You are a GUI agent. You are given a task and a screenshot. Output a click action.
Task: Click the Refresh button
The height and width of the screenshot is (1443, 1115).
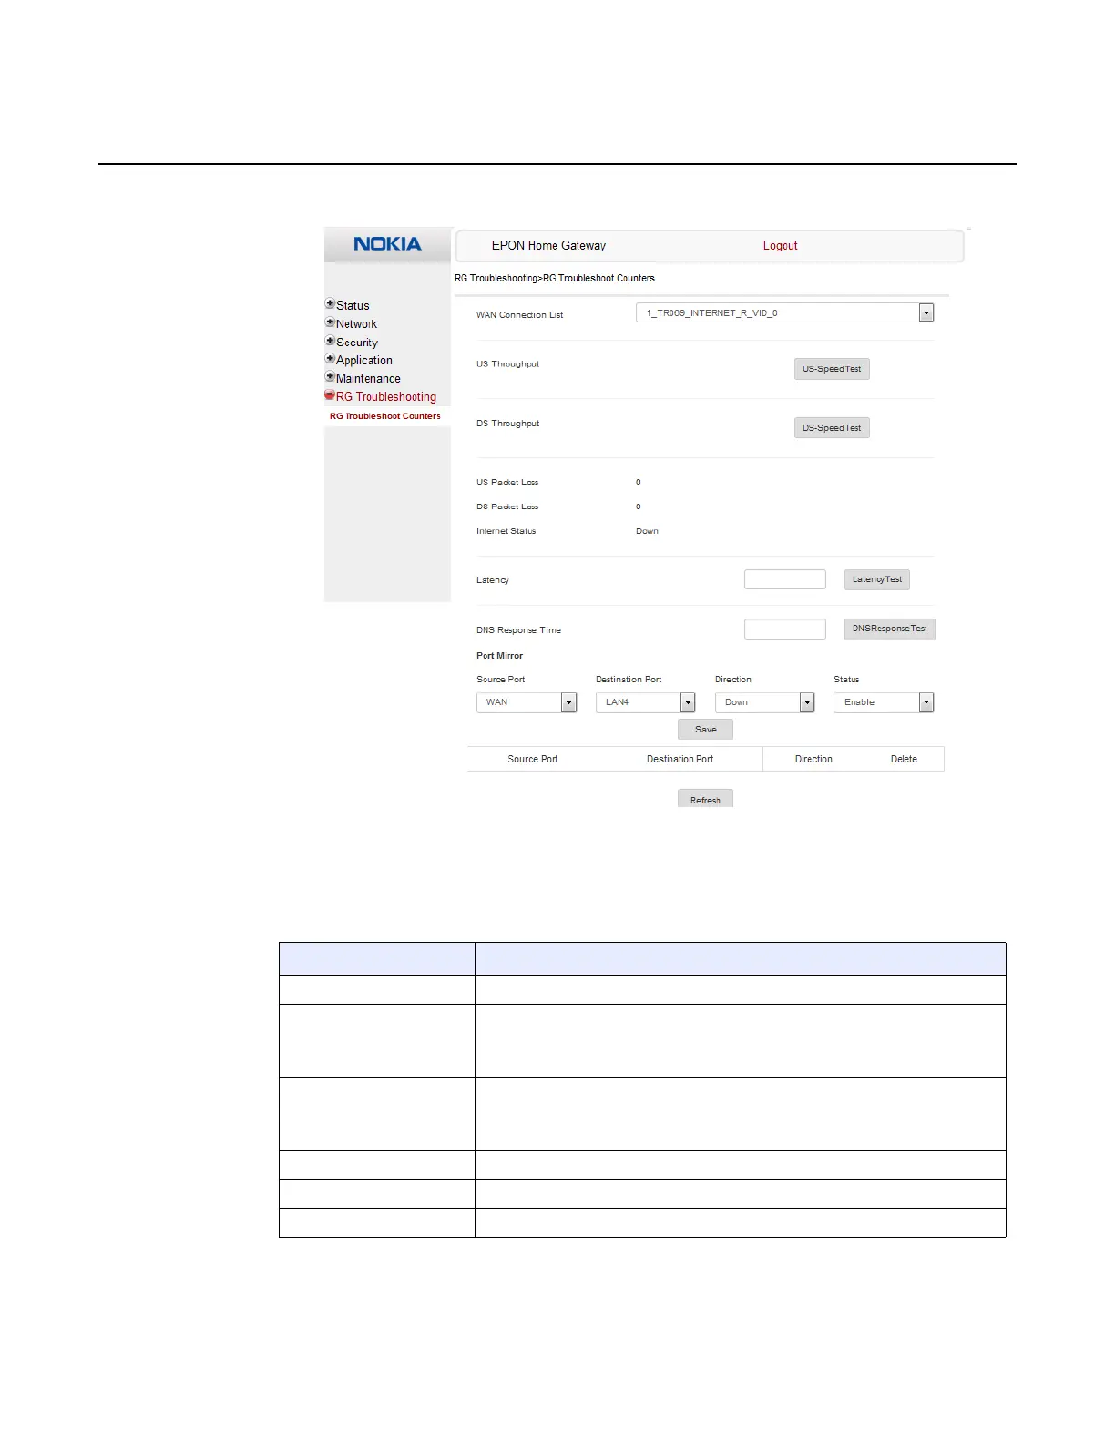tap(705, 800)
